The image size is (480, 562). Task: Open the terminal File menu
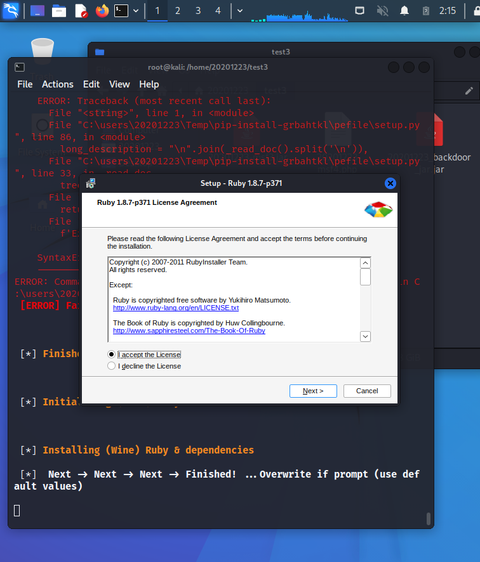[25, 84]
